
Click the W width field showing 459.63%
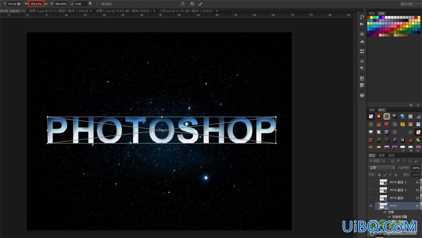click(36, 4)
